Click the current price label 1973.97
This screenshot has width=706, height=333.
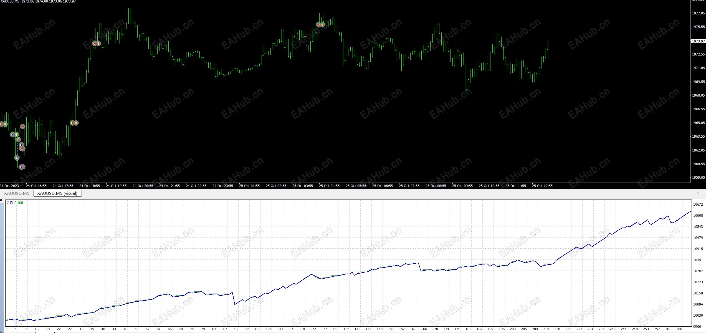click(x=698, y=41)
